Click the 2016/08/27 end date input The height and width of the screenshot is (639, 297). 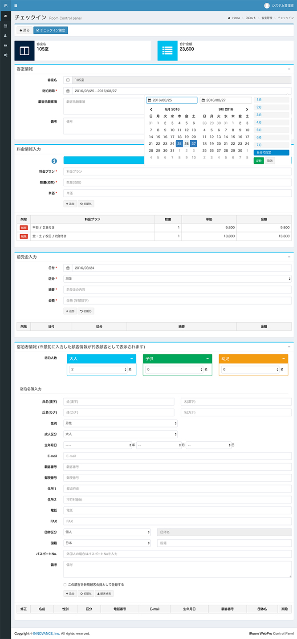[x=225, y=100]
